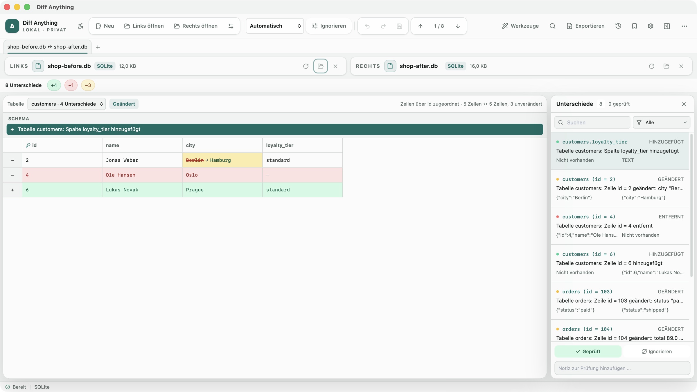Open the Alle filter dropdown
Viewport: 697px width, 392px height.
(662, 123)
